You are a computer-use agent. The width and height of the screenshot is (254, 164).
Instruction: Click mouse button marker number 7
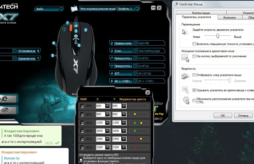pos(68,23)
